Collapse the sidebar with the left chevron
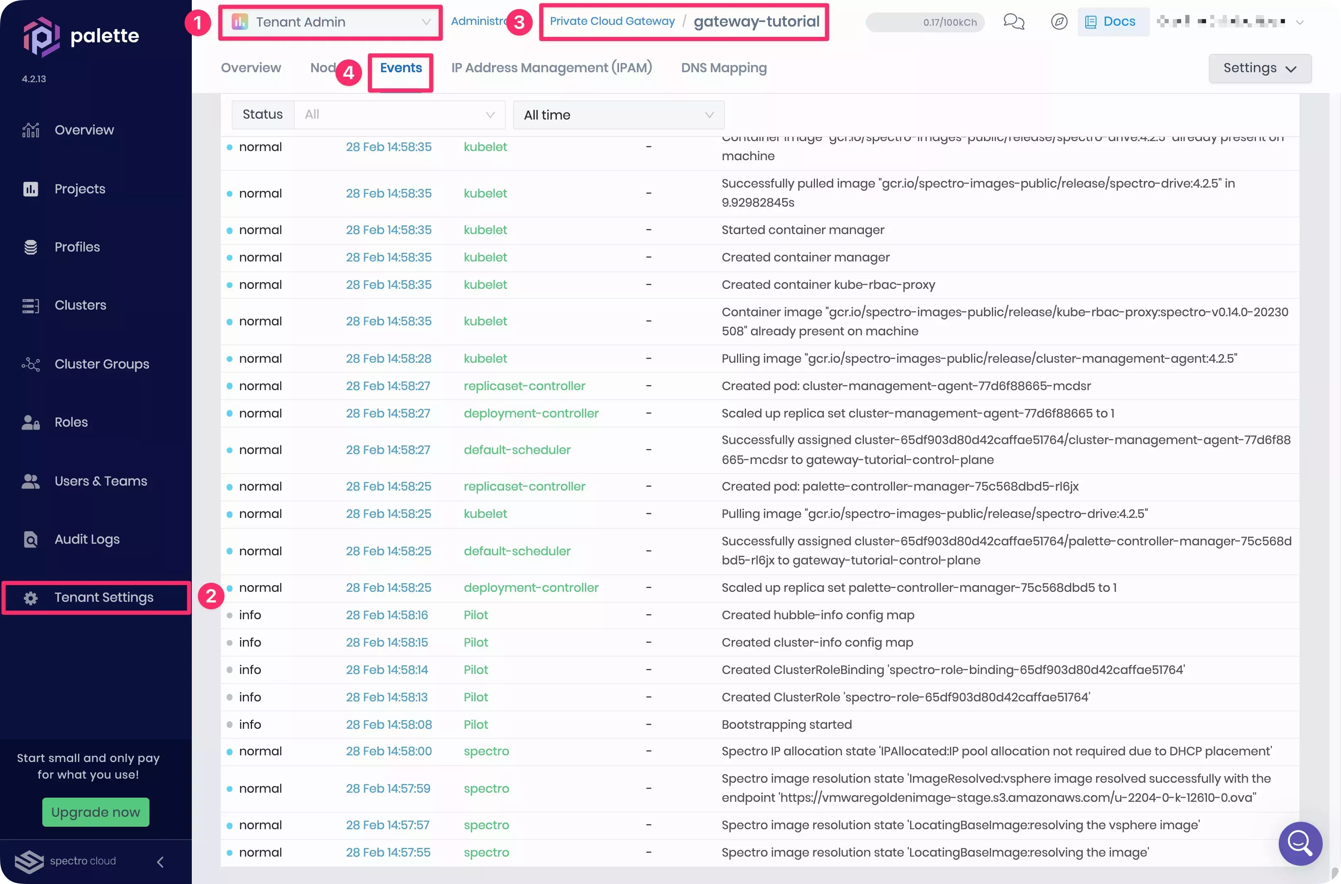 (160, 862)
